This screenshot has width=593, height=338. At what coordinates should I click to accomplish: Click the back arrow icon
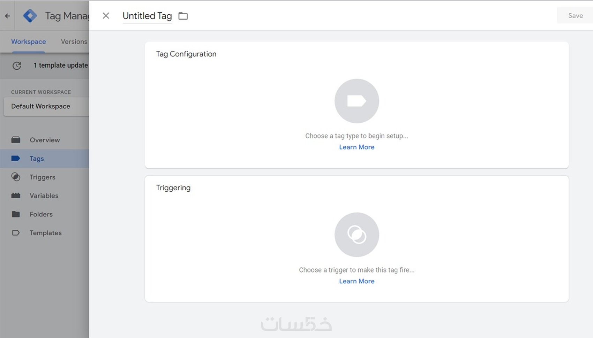point(7,16)
